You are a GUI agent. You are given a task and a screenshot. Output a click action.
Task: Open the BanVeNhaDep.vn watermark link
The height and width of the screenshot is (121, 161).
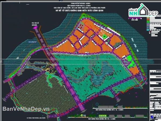(26, 109)
